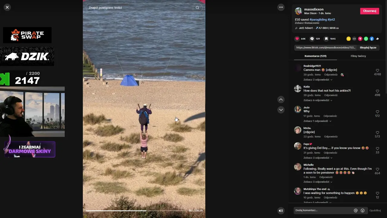
Task: Open comments via speech bubble icon
Action: click(312, 39)
